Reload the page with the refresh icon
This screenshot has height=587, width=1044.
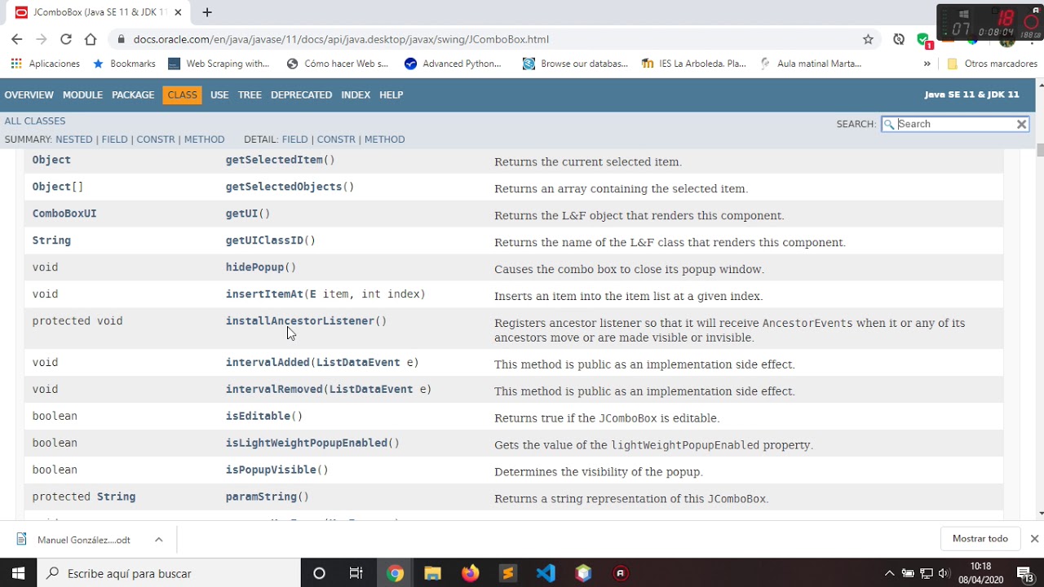(x=66, y=39)
